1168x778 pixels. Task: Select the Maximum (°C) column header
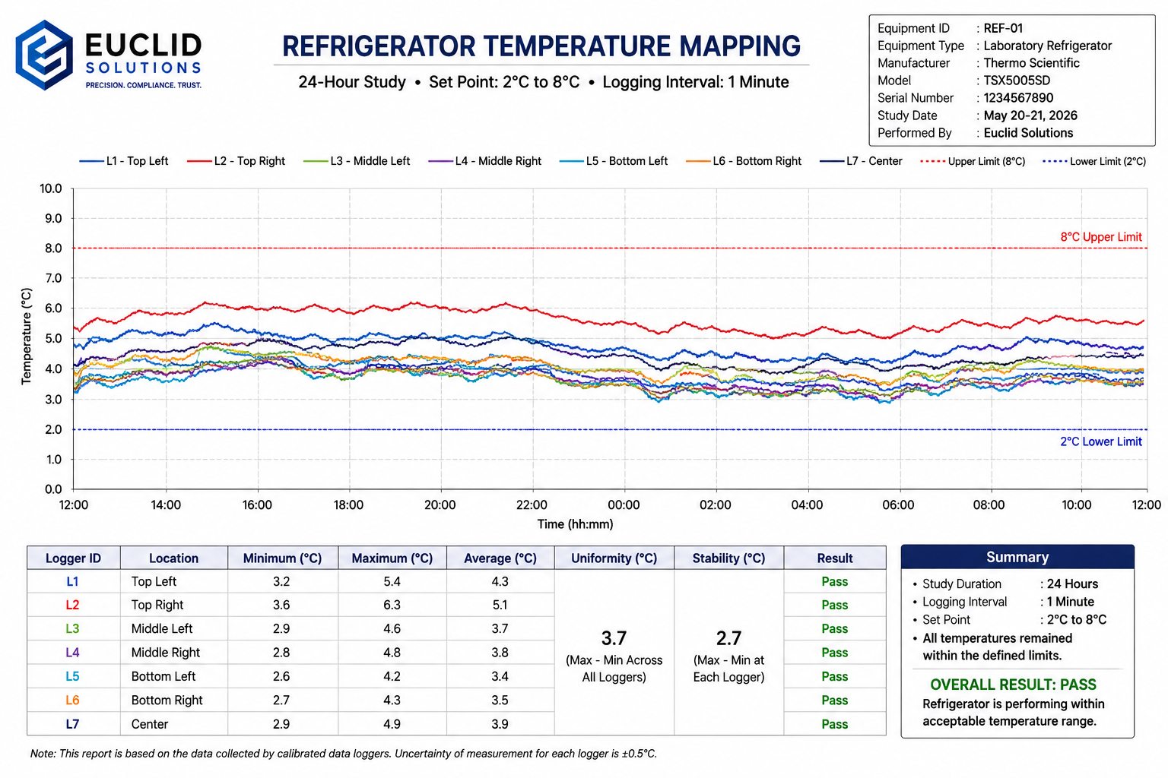click(392, 558)
